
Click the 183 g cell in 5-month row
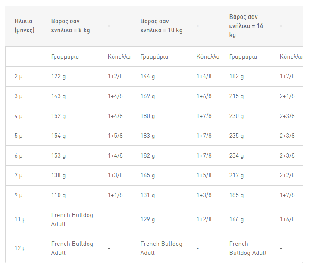147,136
